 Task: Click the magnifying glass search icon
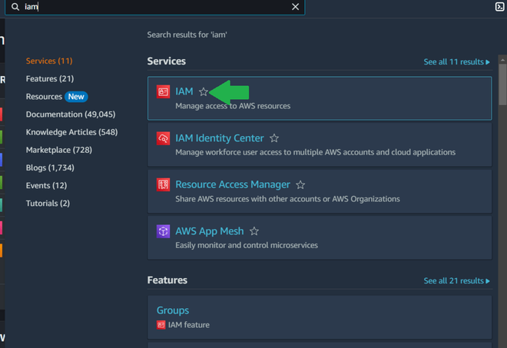(15, 7)
